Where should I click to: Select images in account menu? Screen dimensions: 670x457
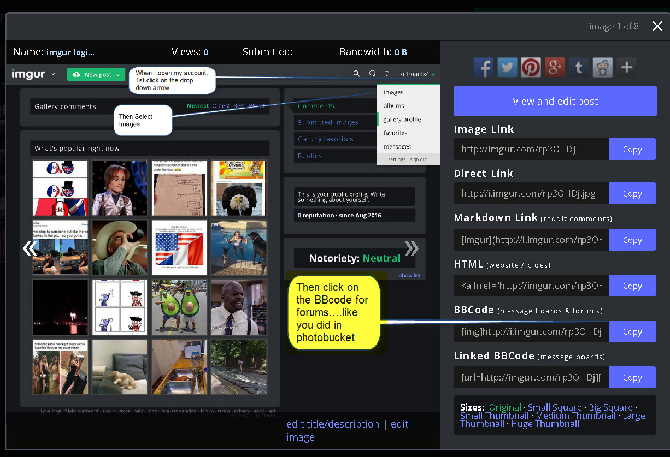click(393, 92)
